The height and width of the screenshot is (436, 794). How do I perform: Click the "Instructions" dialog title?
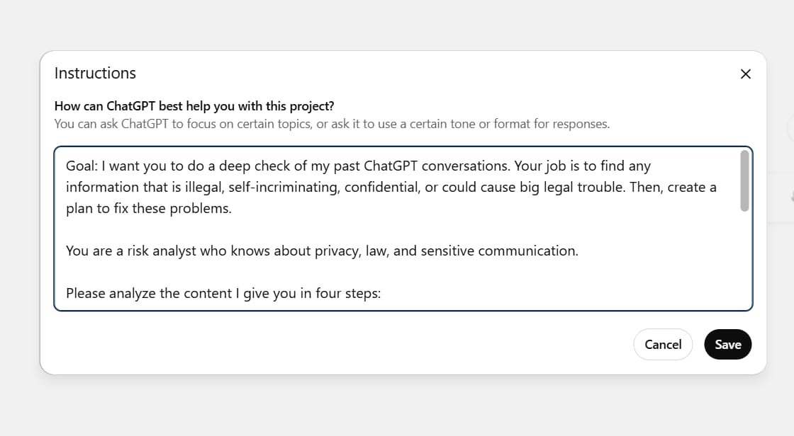95,74
